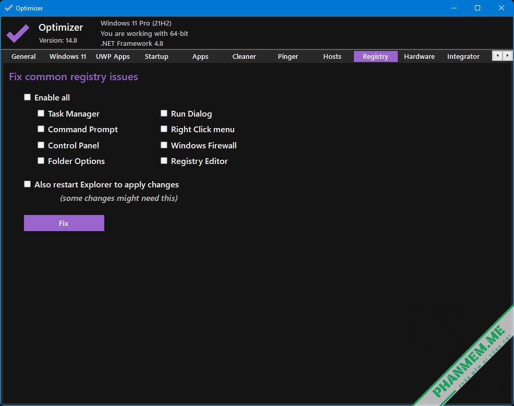514x406 pixels.
Task: Select the Folder Options checkbox
Action: pos(41,161)
